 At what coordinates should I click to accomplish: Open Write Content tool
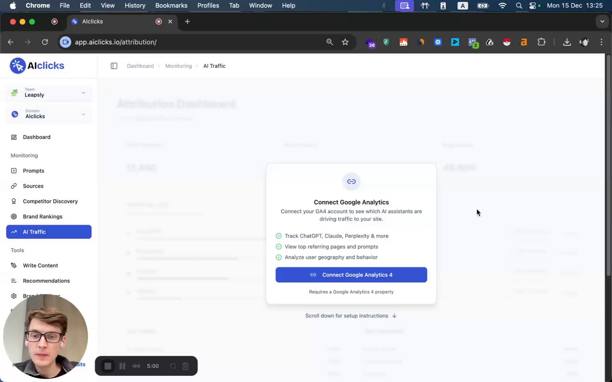tap(40, 265)
